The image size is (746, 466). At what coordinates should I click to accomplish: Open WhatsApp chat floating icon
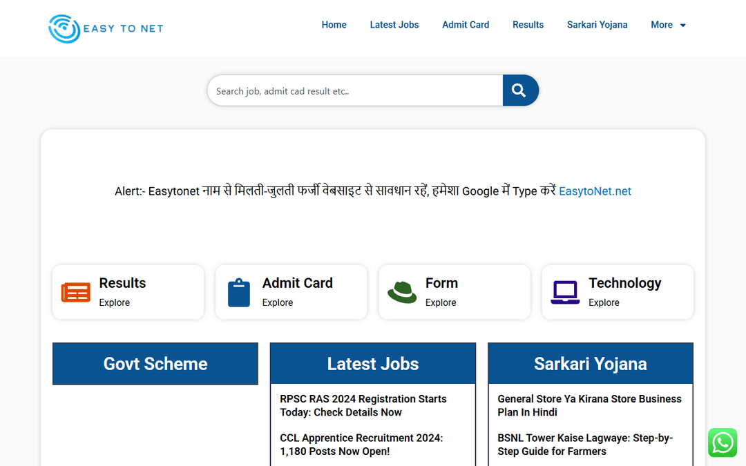(723, 443)
